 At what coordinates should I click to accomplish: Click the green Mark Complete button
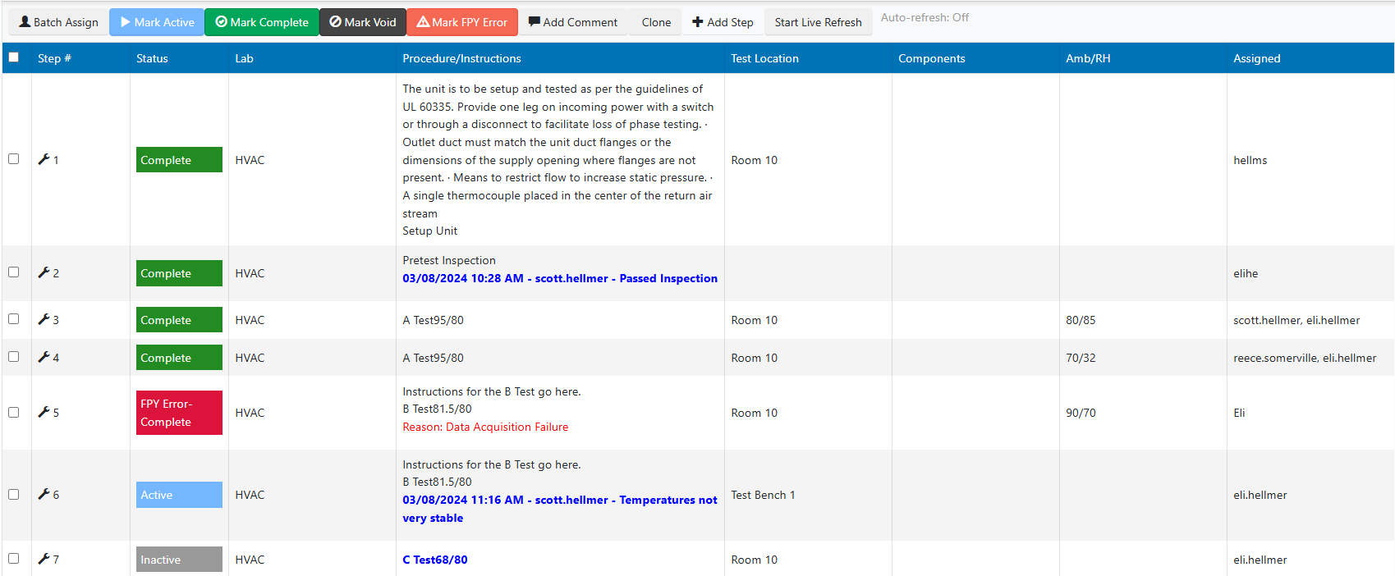(x=262, y=22)
